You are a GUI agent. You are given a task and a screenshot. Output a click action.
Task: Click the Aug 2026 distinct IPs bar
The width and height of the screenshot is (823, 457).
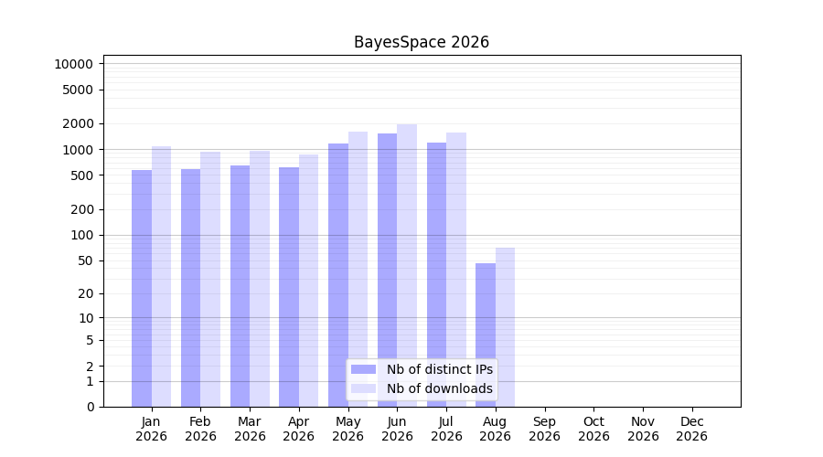tap(486, 335)
